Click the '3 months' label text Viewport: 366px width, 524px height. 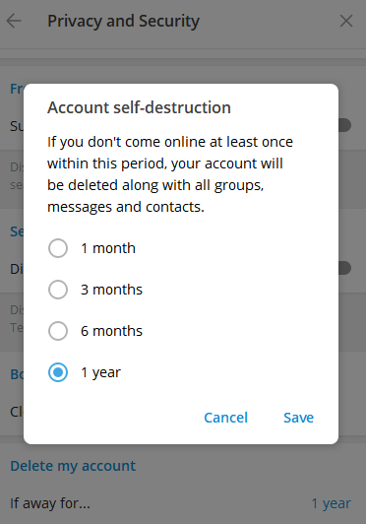(x=111, y=290)
